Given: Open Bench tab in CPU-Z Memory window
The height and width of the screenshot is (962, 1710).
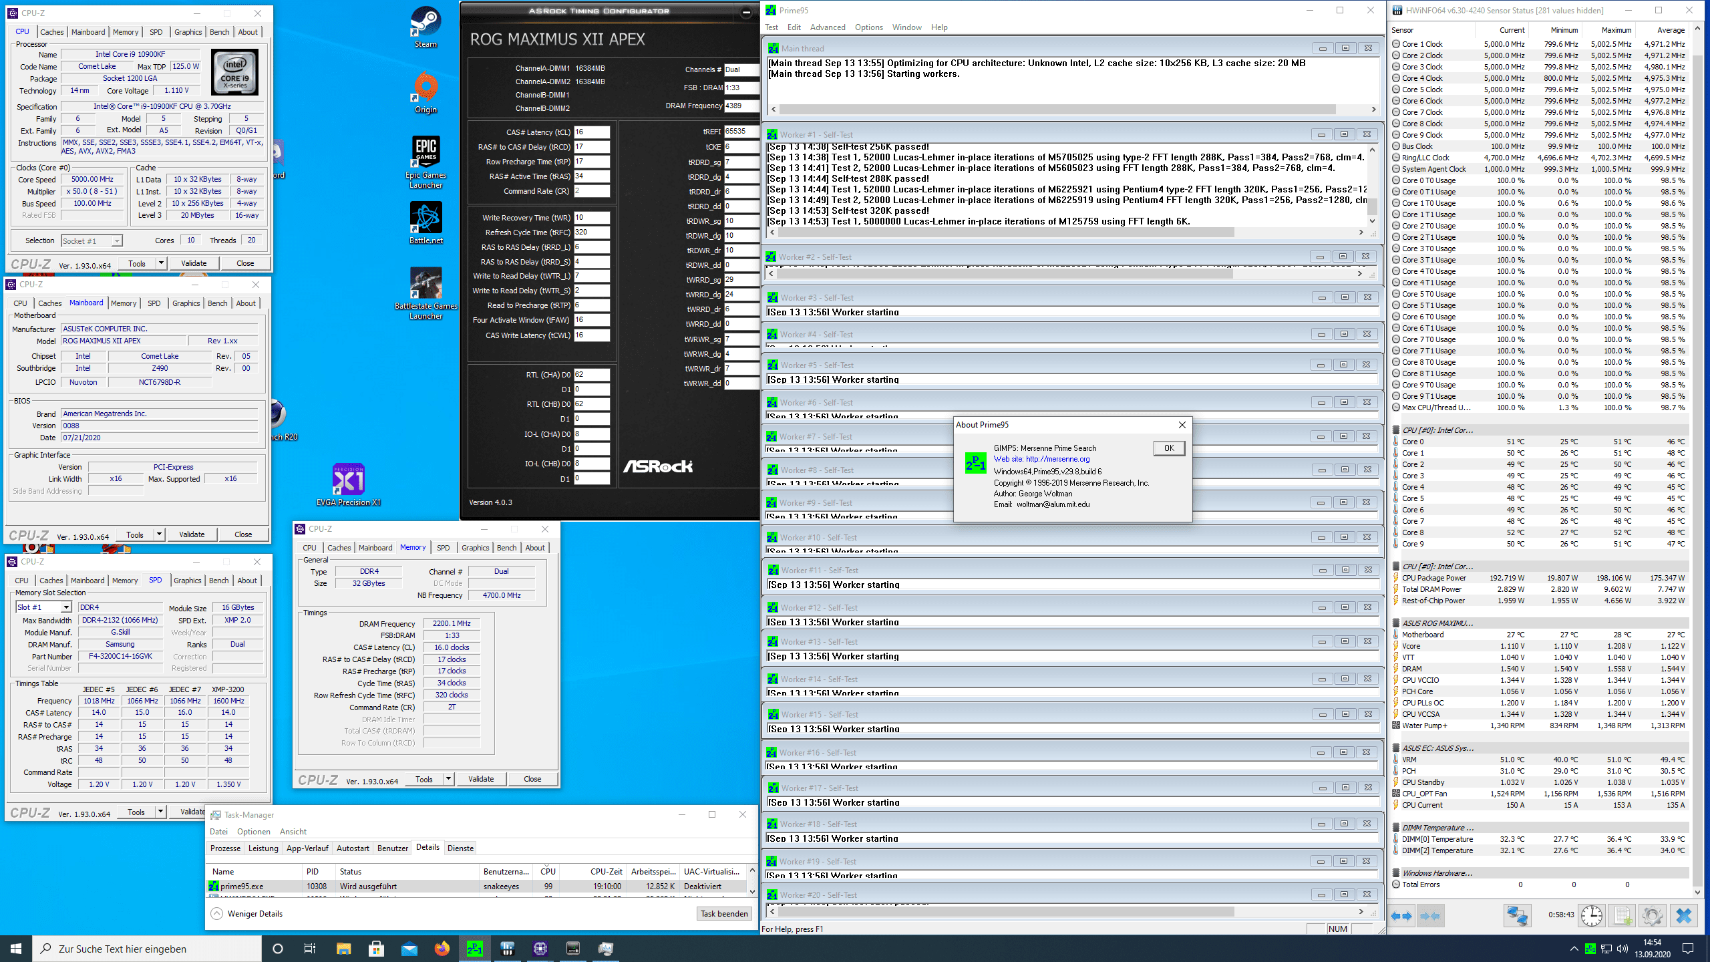Looking at the screenshot, I should point(506,548).
